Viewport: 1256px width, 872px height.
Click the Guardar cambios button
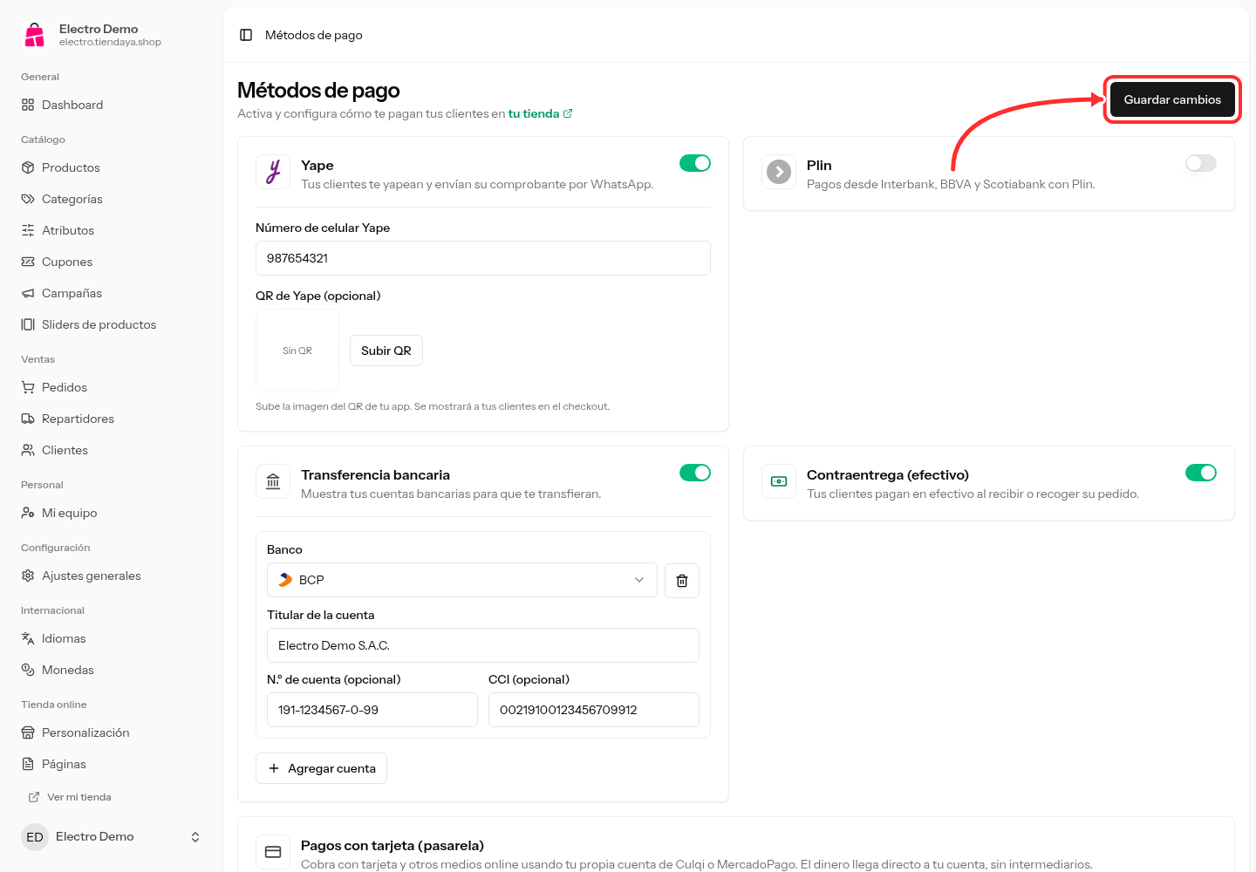(1172, 99)
